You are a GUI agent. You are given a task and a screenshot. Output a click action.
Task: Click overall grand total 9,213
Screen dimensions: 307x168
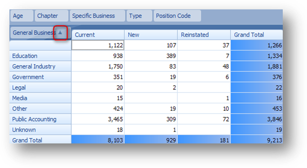click(257, 139)
